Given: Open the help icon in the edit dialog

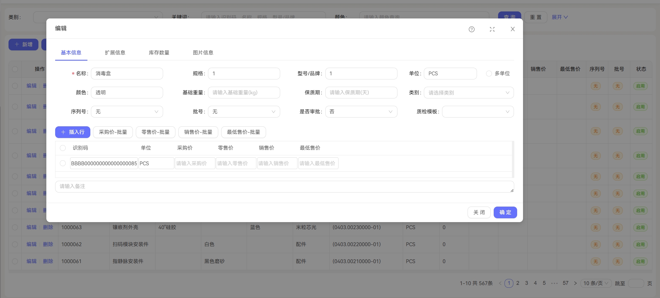Looking at the screenshot, I should [x=471, y=29].
